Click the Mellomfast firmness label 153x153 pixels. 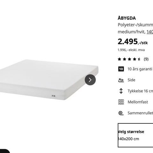pyautogui.click(x=138, y=102)
